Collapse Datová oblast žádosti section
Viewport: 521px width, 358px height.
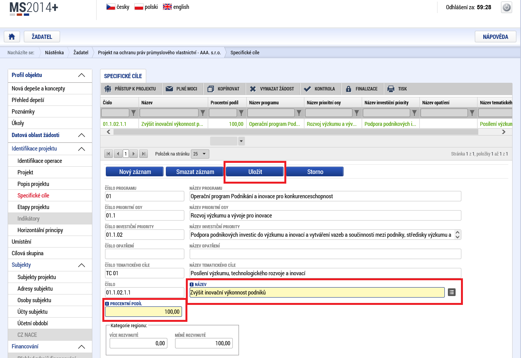tap(82, 135)
